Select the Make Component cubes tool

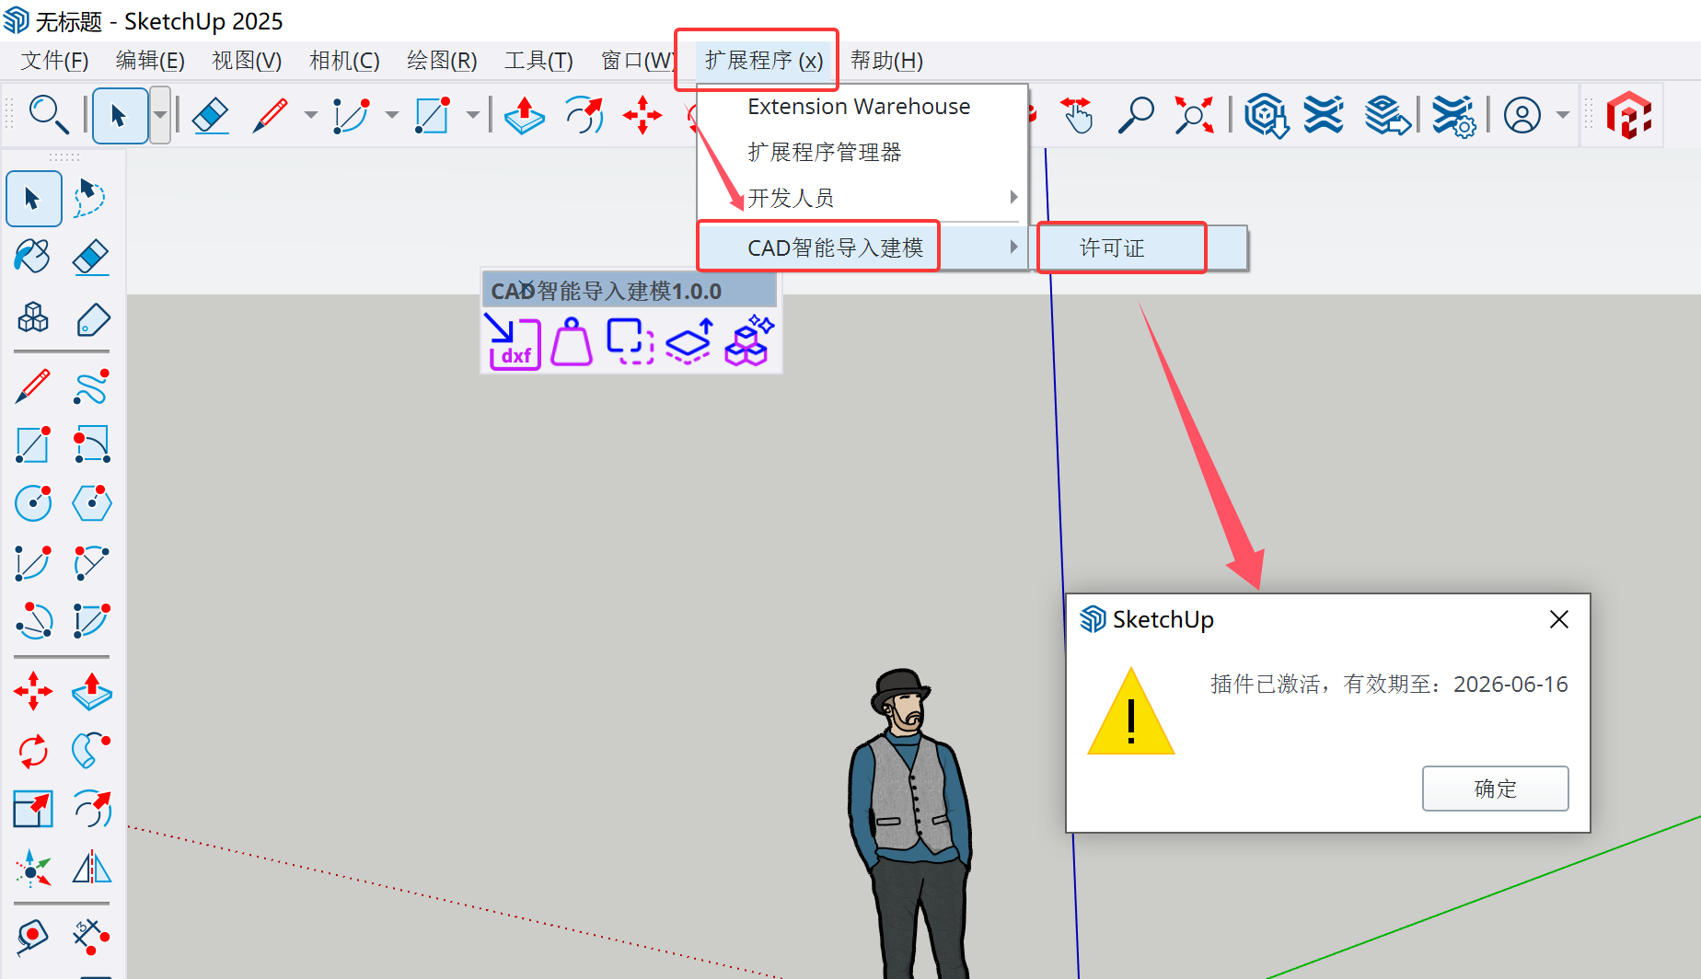[x=33, y=318]
